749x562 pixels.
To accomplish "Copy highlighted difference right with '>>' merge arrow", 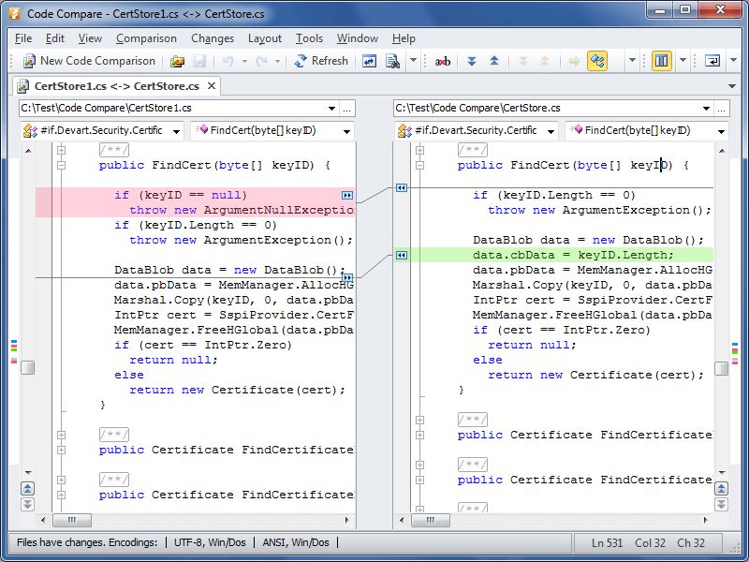I will 346,196.
